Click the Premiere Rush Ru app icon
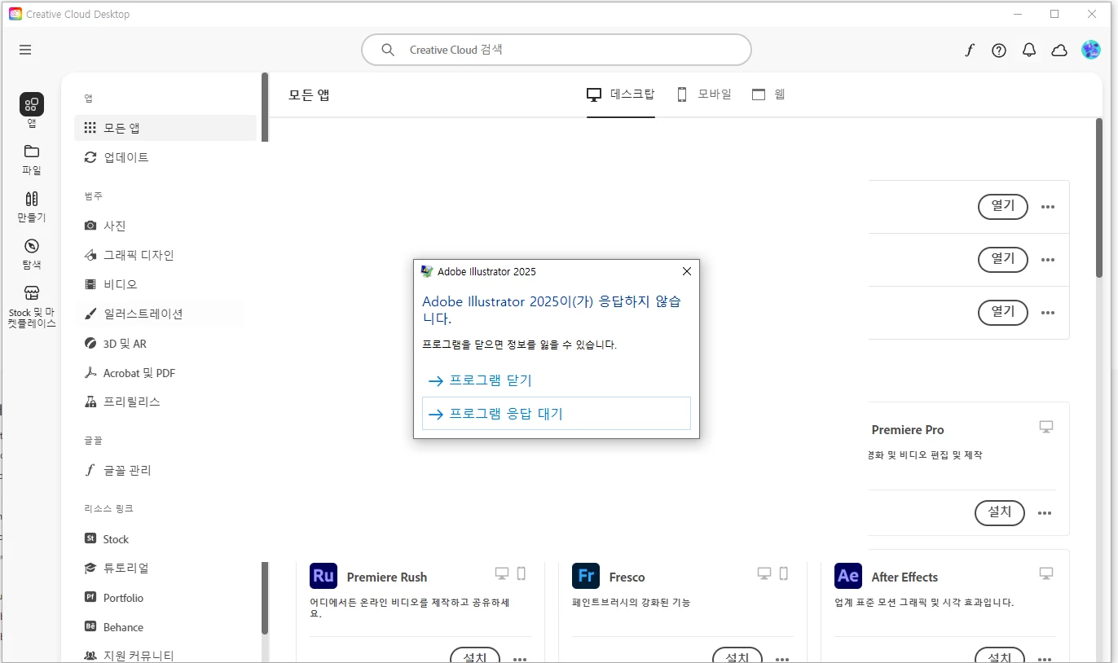Viewport: 1118px width, 663px height. click(324, 575)
